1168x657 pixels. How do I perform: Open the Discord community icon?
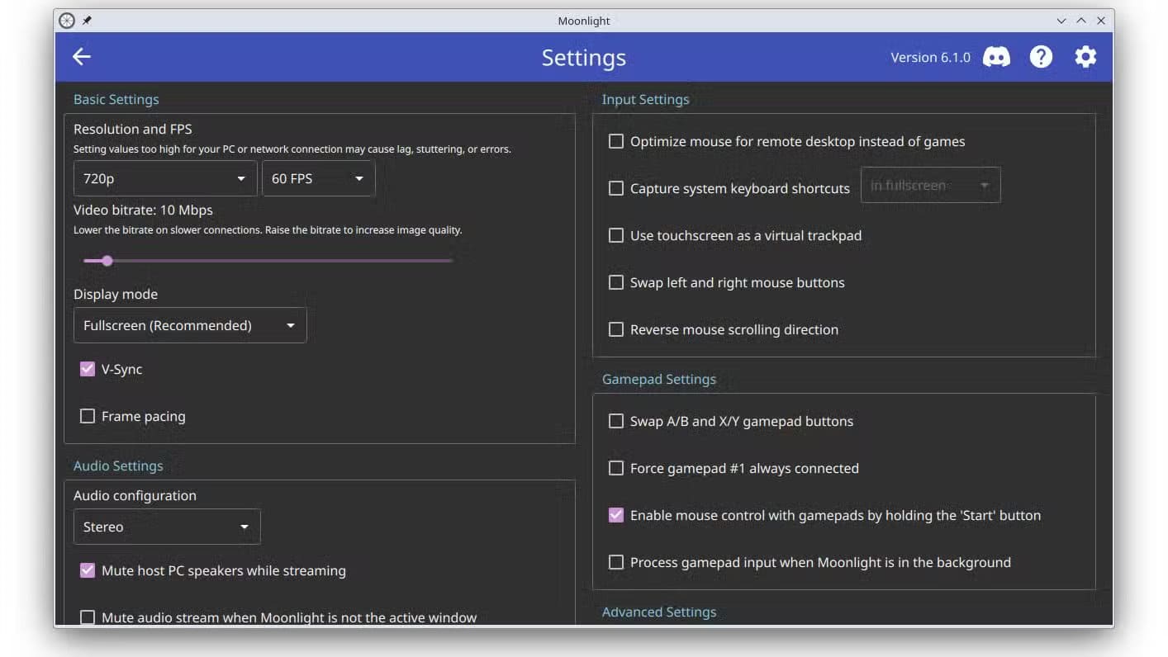coord(996,57)
